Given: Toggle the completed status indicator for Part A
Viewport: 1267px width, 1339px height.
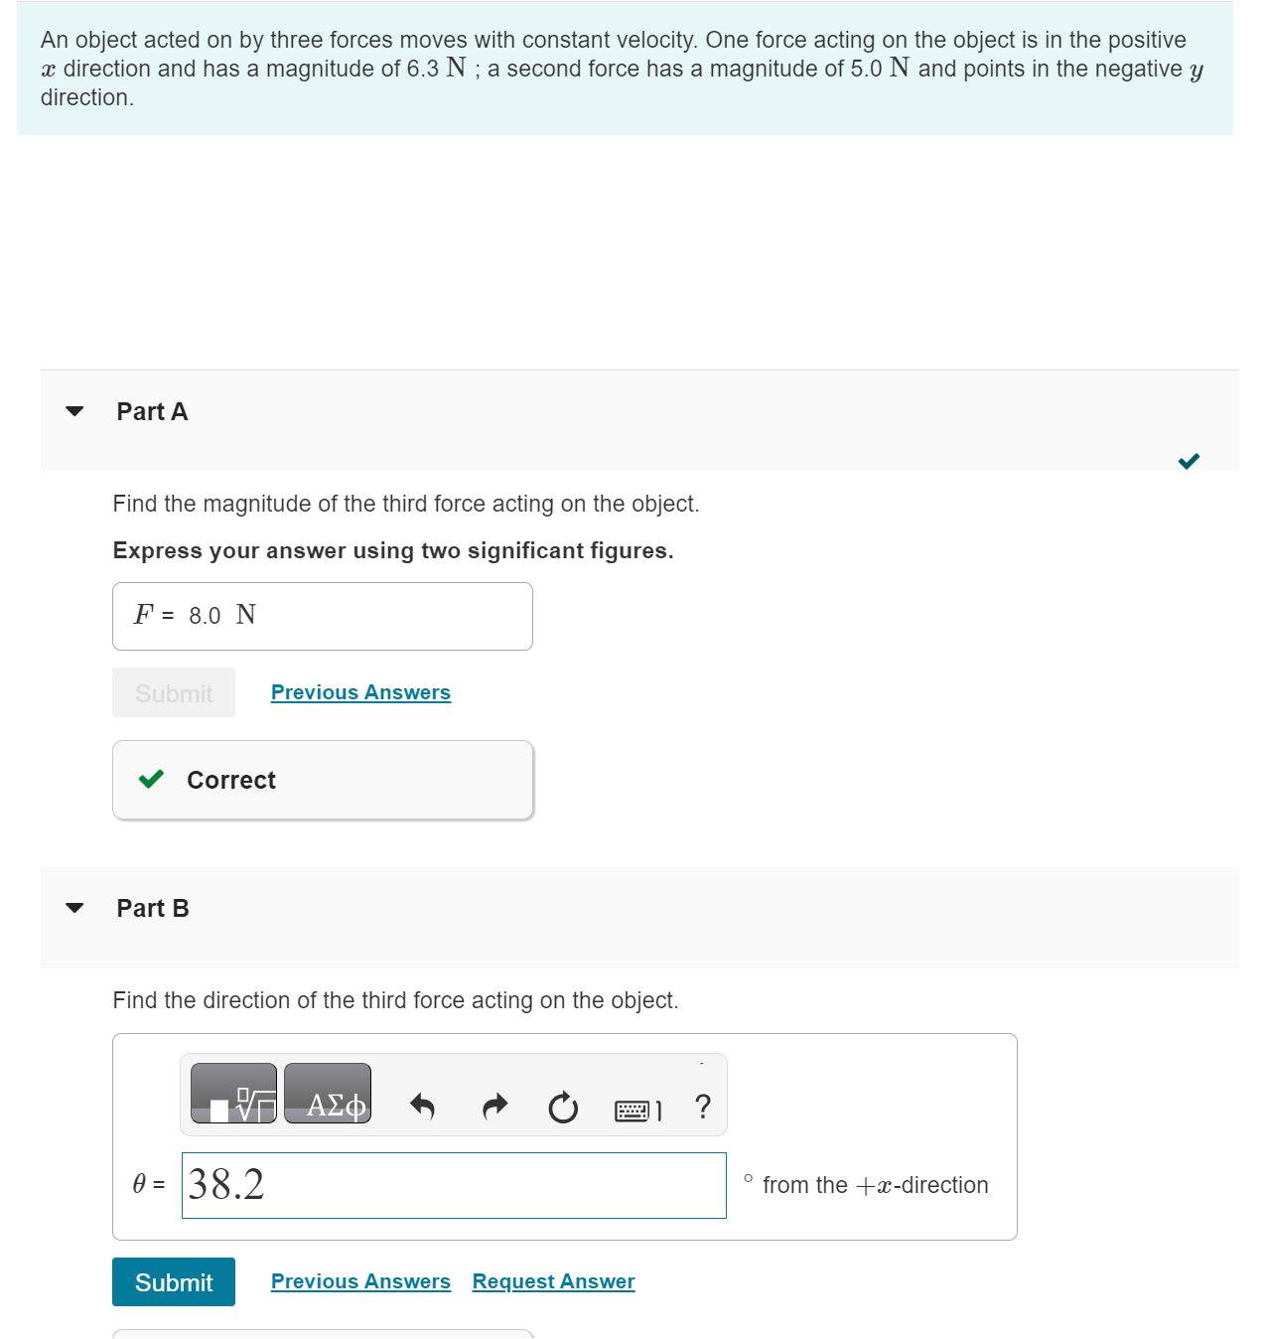Looking at the screenshot, I should pos(1189,460).
